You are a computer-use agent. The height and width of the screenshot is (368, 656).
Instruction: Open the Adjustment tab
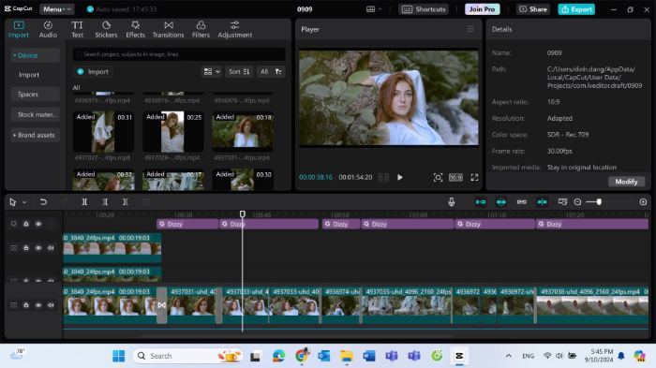coord(234,30)
